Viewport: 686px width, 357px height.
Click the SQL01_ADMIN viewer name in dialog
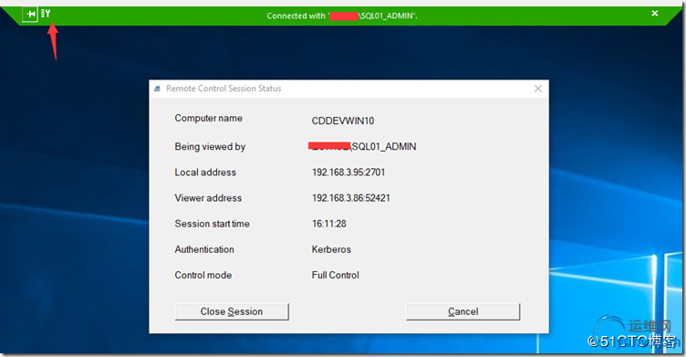384,146
